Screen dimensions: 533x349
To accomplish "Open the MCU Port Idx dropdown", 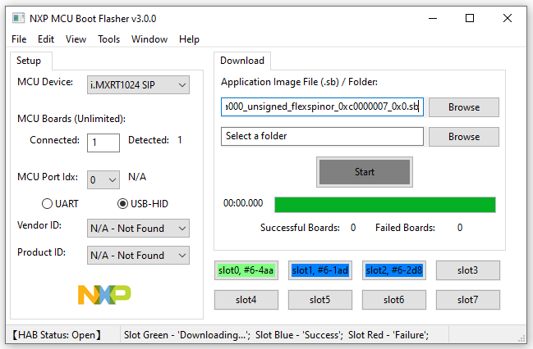I will [103, 179].
